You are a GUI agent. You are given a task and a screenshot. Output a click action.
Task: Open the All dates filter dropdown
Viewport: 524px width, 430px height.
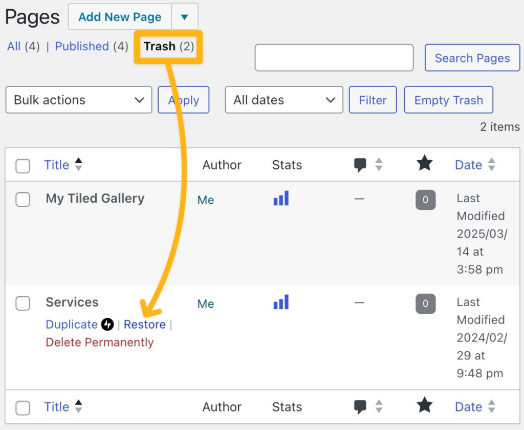(x=283, y=100)
